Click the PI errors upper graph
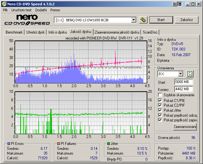Screen dimensions: 203x164 coord(81,62)
